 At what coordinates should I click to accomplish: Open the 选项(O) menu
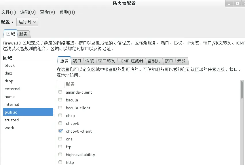point(28,12)
